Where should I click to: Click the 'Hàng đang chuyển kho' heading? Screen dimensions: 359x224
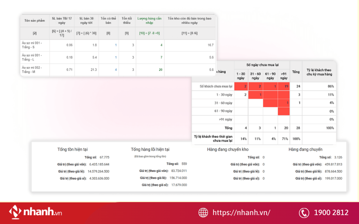tap(228, 149)
